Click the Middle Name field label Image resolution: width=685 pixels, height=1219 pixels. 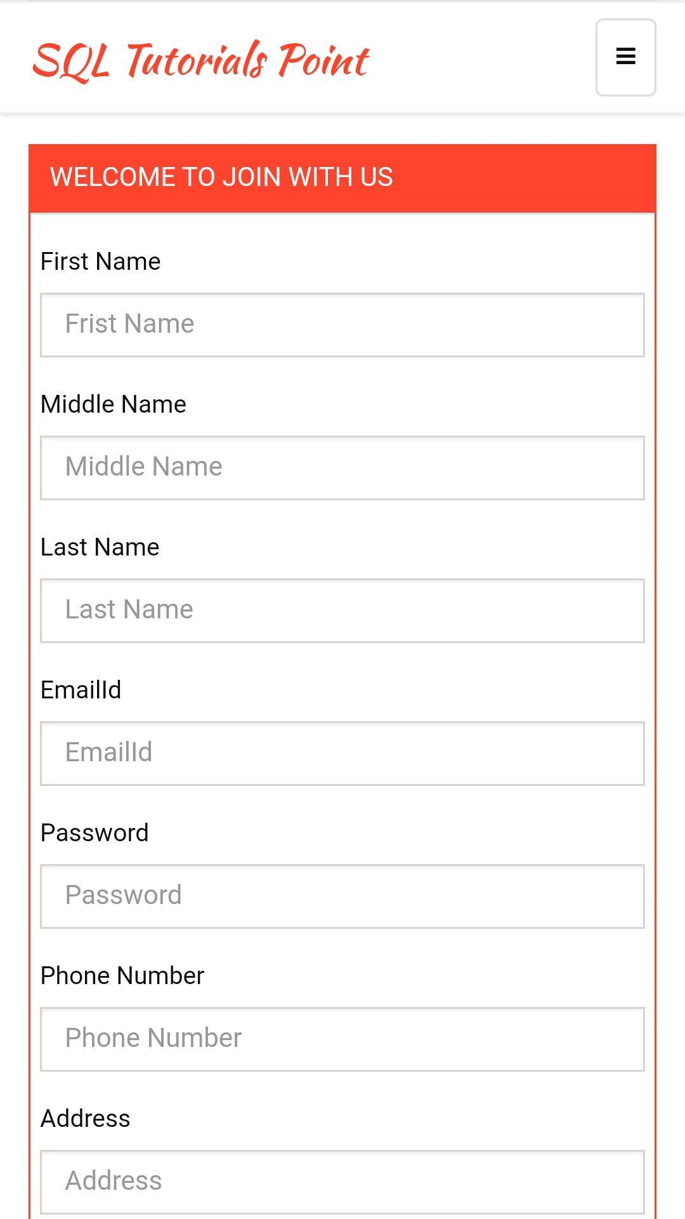(x=114, y=404)
